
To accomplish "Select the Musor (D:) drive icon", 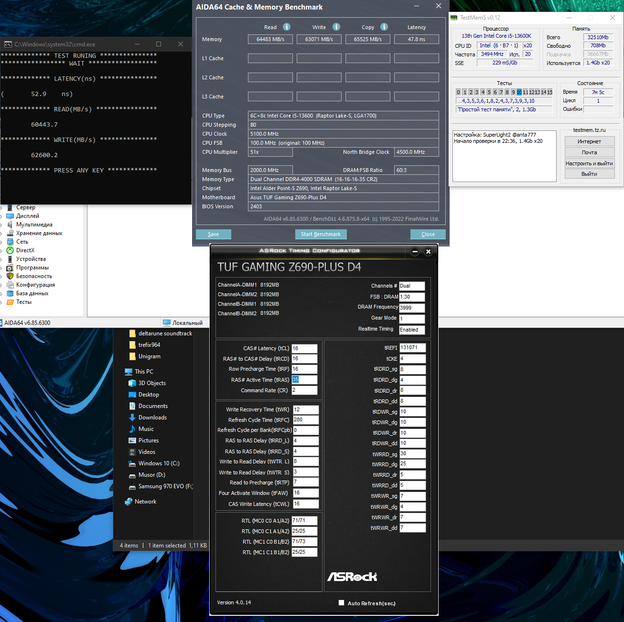I will click(x=132, y=475).
